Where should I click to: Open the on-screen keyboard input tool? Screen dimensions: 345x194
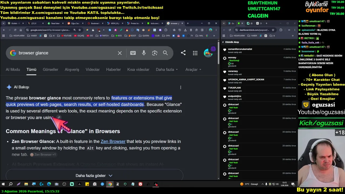(133, 53)
